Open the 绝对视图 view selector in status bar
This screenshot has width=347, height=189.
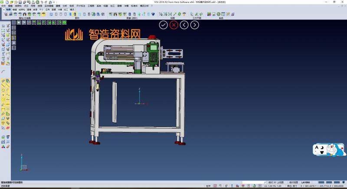pos(294,182)
